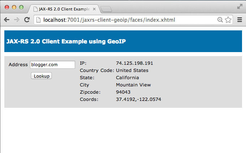The image size is (246, 153).
Task: Click the zipcode value 94043
Action: pos(123,92)
